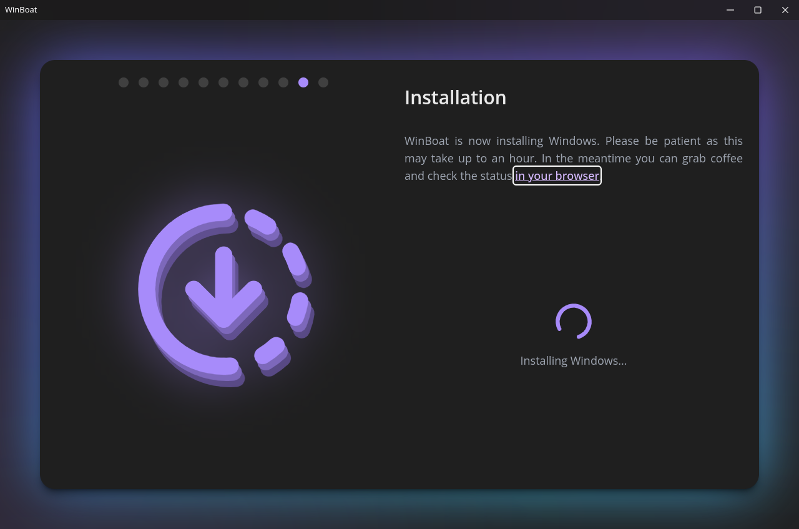Select the ninth step indicator dot
The height and width of the screenshot is (529, 799).
point(283,82)
